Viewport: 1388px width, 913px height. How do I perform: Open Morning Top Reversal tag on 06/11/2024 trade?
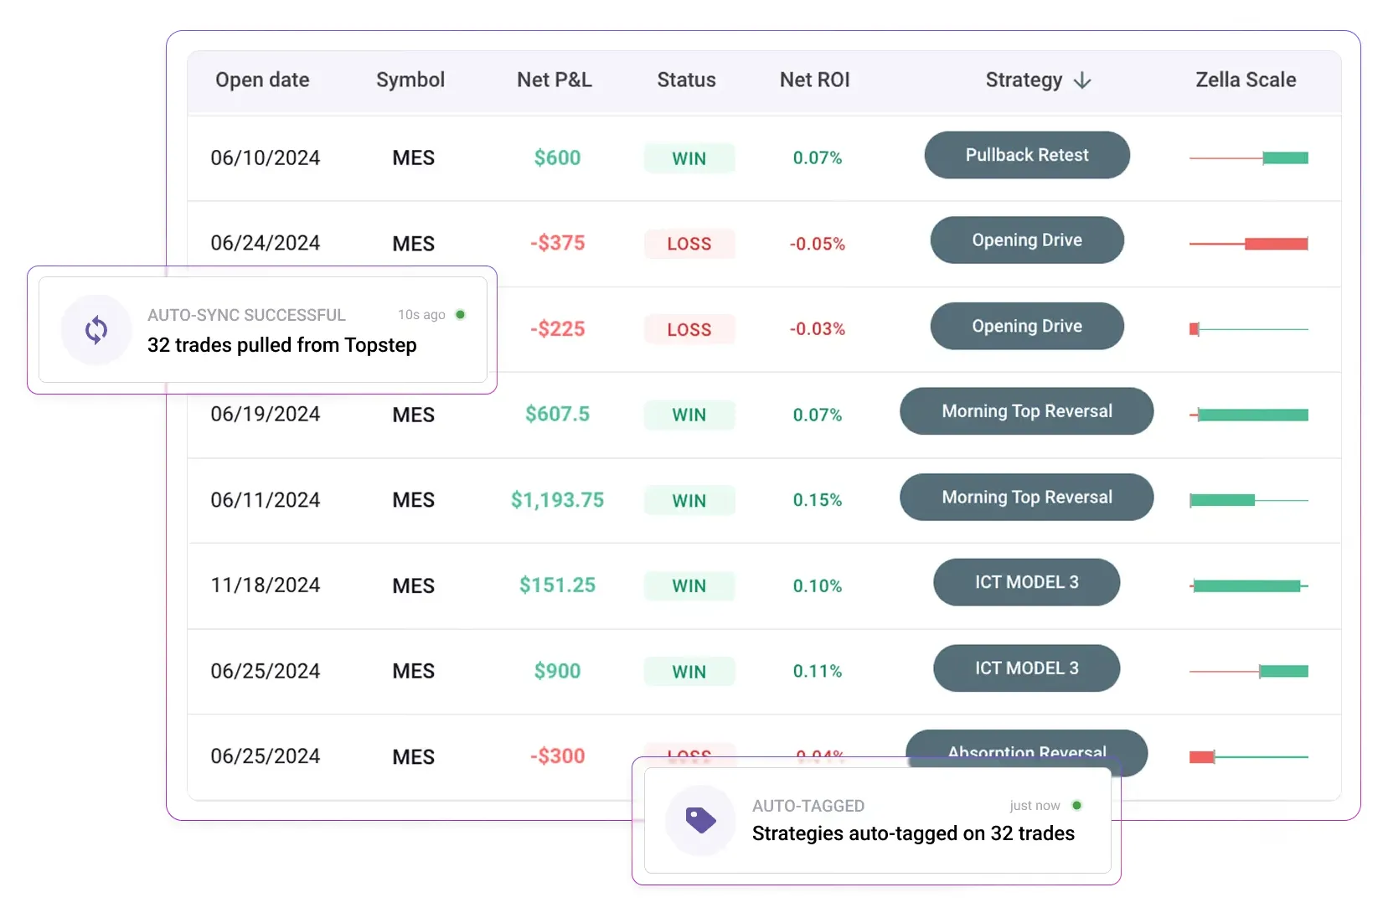pyautogui.click(x=1027, y=498)
